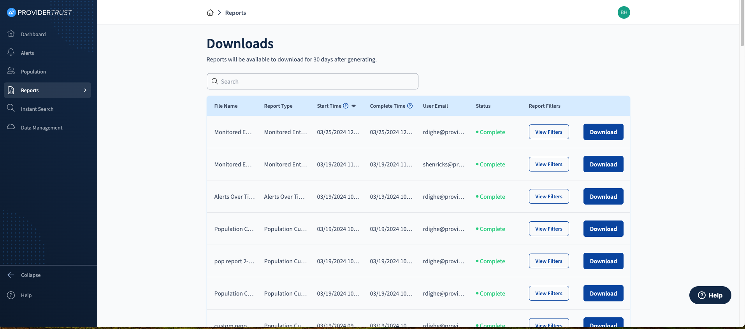View Filters for pop report 2 row
The image size is (745, 329).
(x=549, y=261)
